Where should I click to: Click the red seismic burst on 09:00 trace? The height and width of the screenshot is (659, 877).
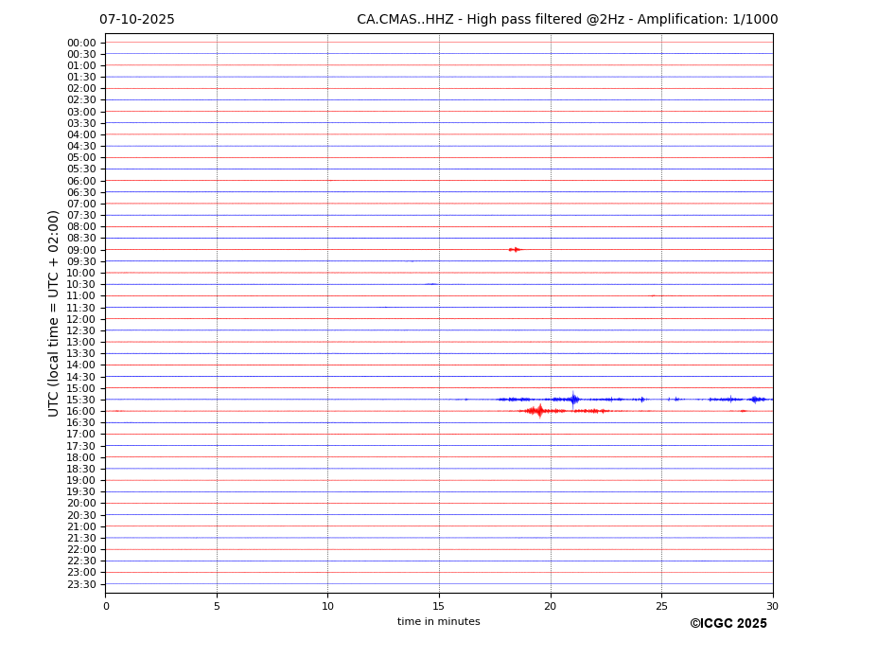click(515, 250)
